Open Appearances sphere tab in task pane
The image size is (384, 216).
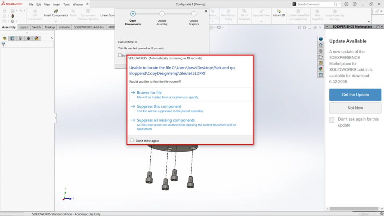pyautogui.click(x=320, y=69)
